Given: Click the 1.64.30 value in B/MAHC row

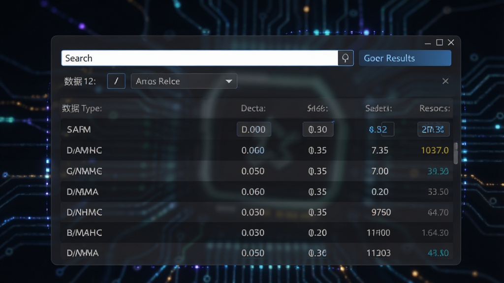Looking at the screenshot, I should point(435,232).
